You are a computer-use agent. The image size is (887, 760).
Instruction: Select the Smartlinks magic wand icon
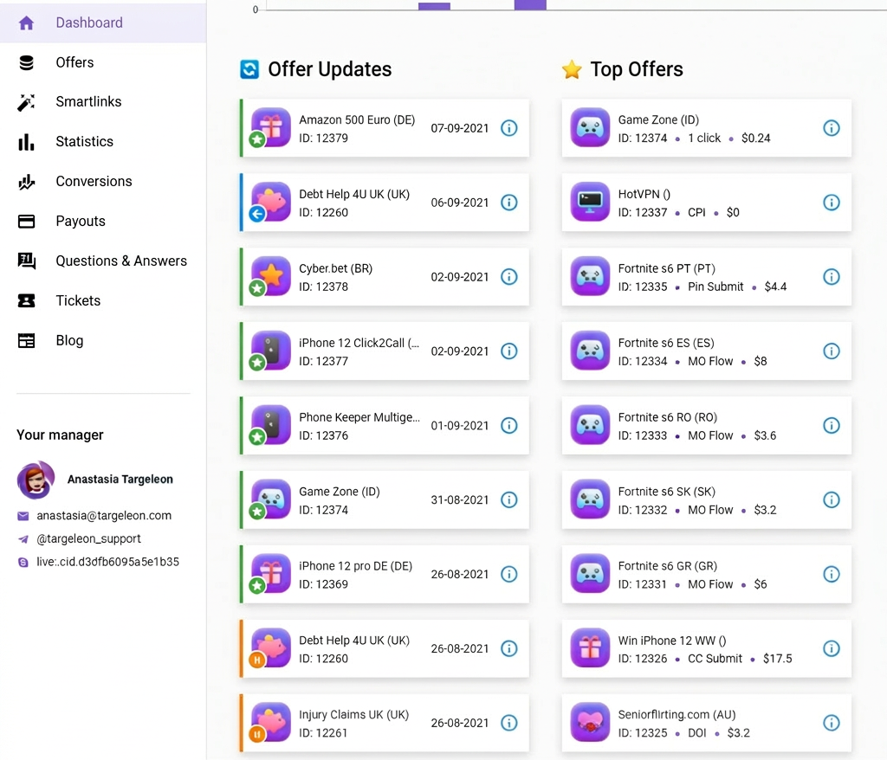tap(26, 102)
